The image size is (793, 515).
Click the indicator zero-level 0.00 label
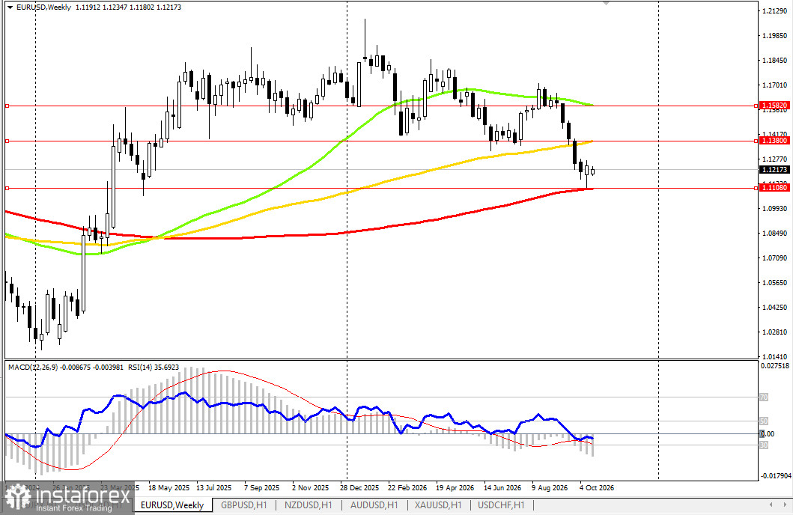pos(768,433)
